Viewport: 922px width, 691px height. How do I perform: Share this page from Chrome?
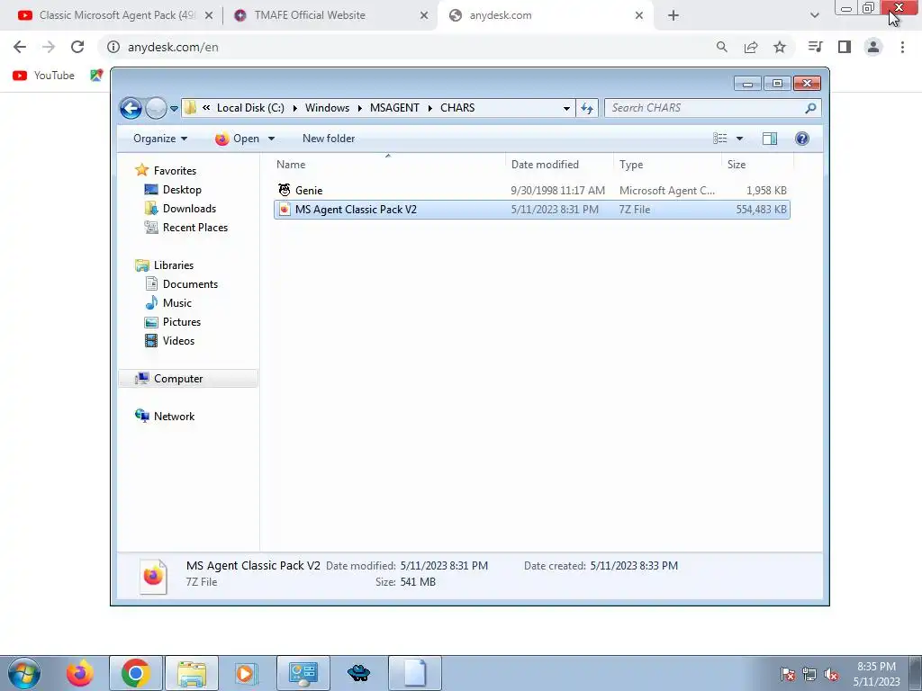751,47
